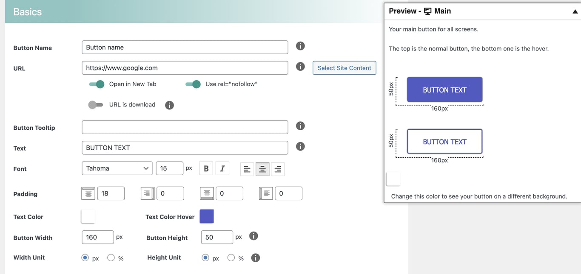Click the Select Site Content button
The image size is (581, 274).
click(x=344, y=67)
